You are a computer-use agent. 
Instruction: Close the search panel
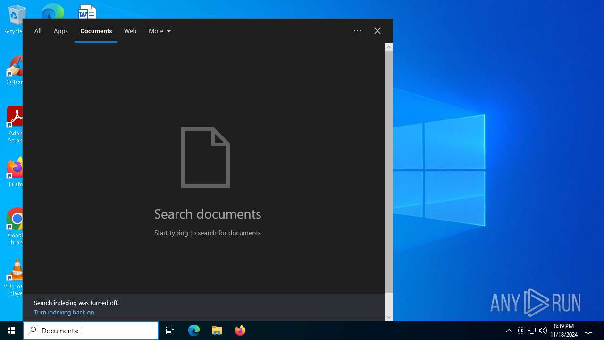click(x=377, y=31)
